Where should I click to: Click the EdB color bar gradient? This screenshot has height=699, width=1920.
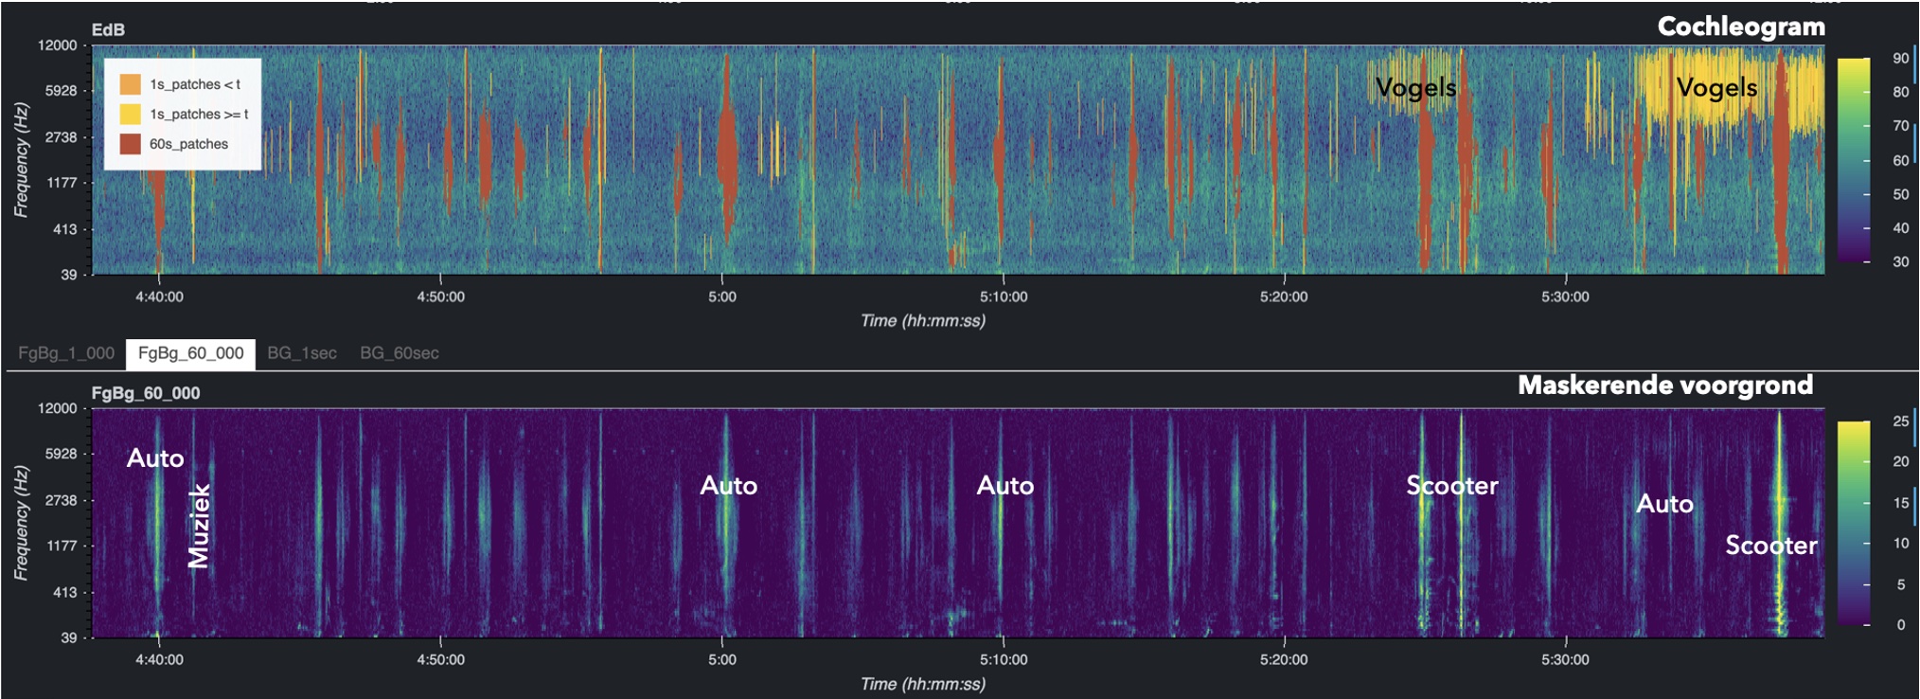[1854, 160]
